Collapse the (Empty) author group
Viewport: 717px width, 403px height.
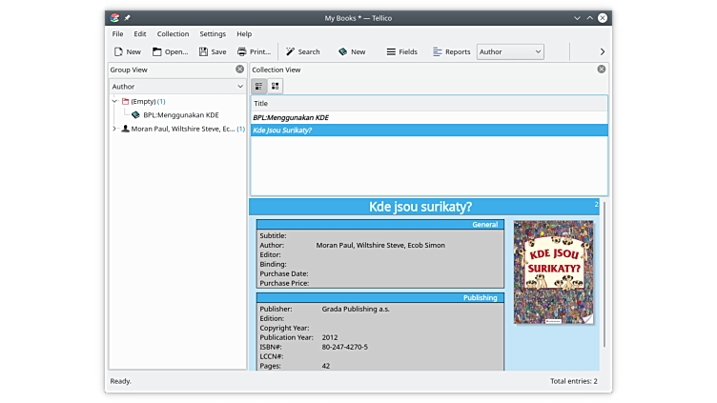click(114, 101)
